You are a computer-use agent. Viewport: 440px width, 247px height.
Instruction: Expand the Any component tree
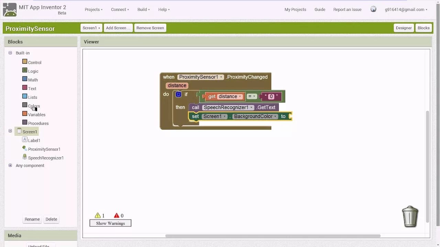coord(10,165)
